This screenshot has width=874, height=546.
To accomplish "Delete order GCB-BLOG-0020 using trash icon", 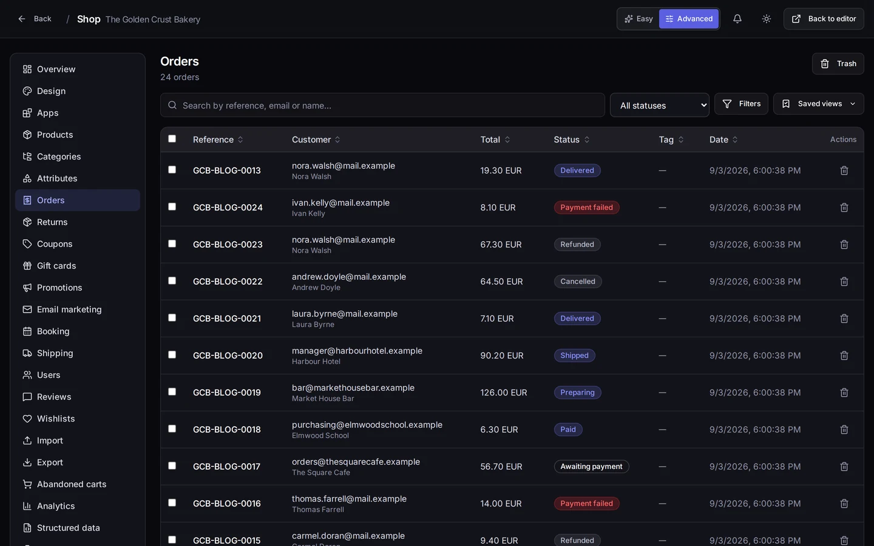I will 844,356.
